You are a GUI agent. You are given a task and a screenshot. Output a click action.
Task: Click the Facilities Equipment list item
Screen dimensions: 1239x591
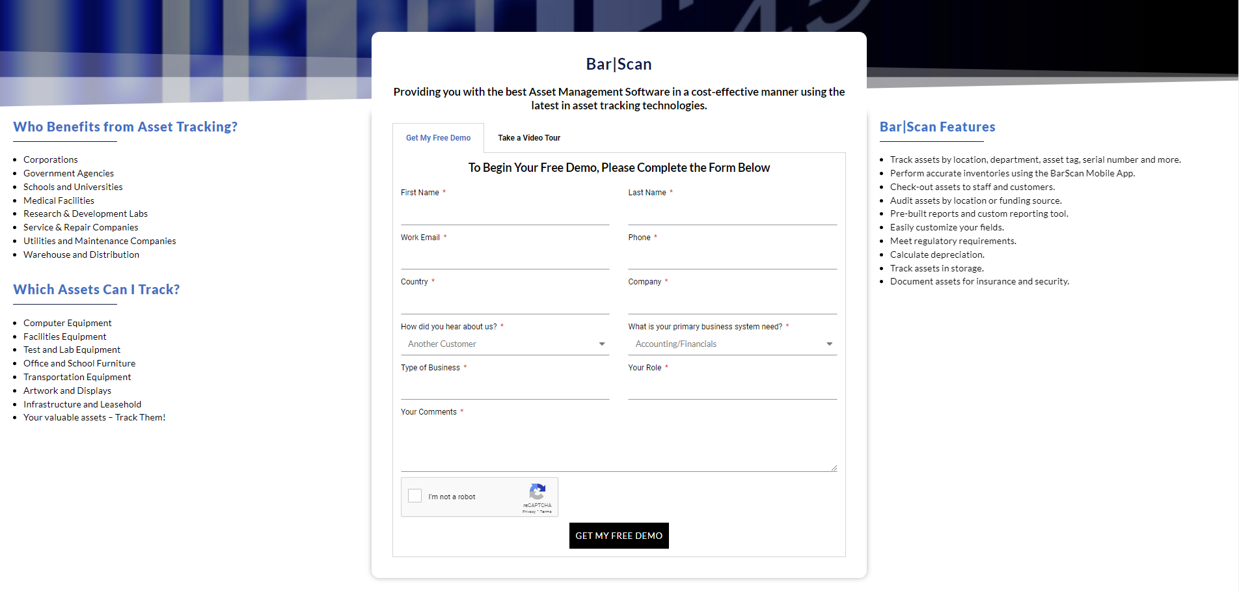(65, 337)
